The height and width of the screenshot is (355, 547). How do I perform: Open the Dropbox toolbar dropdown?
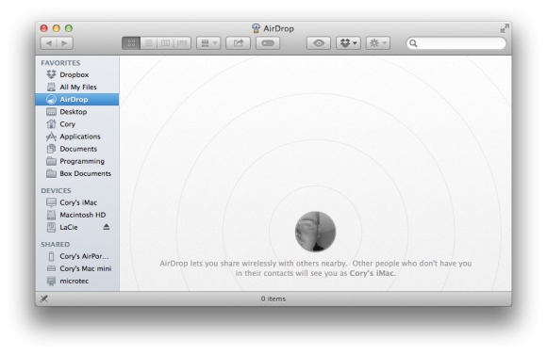(348, 43)
